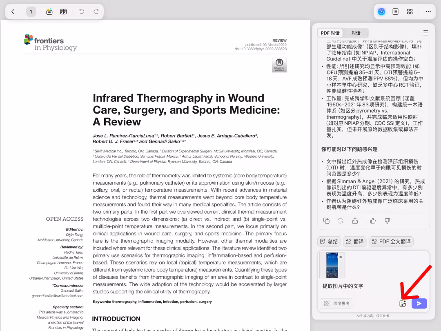Redo the last action
The image size is (441, 331).
pos(96,11)
